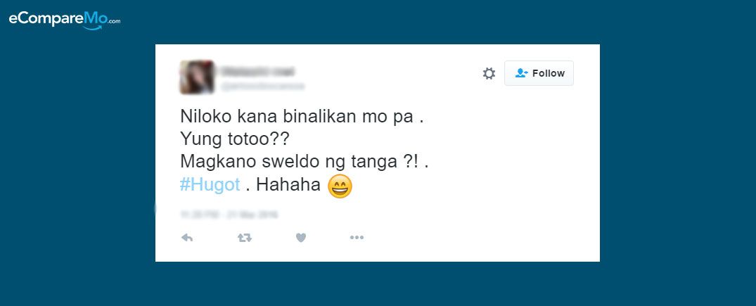Like the tweet with the heart icon

pos(301,238)
